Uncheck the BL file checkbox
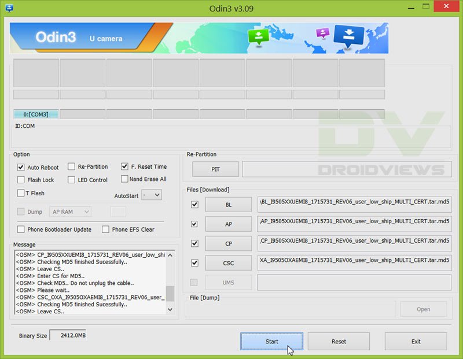The image size is (463, 359). click(x=194, y=205)
